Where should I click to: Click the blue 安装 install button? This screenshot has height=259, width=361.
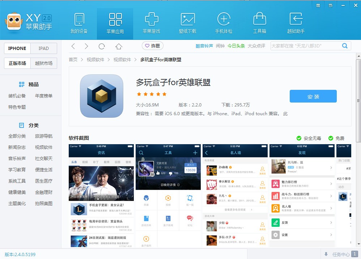[x=313, y=96]
